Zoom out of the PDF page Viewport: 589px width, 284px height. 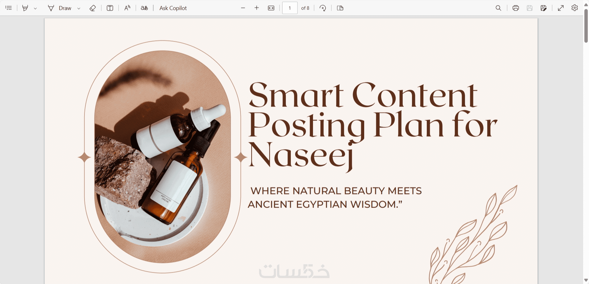click(x=243, y=8)
